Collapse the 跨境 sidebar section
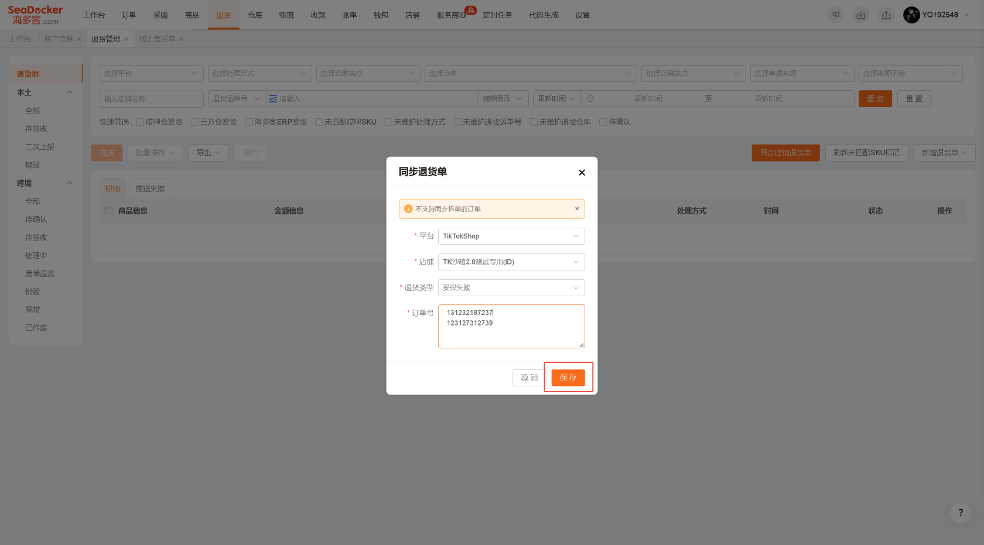The image size is (984, 545). [x=70, y=183]
